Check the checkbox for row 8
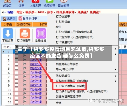The width and height of the screenshot is (127, 106). pos(17,81)
